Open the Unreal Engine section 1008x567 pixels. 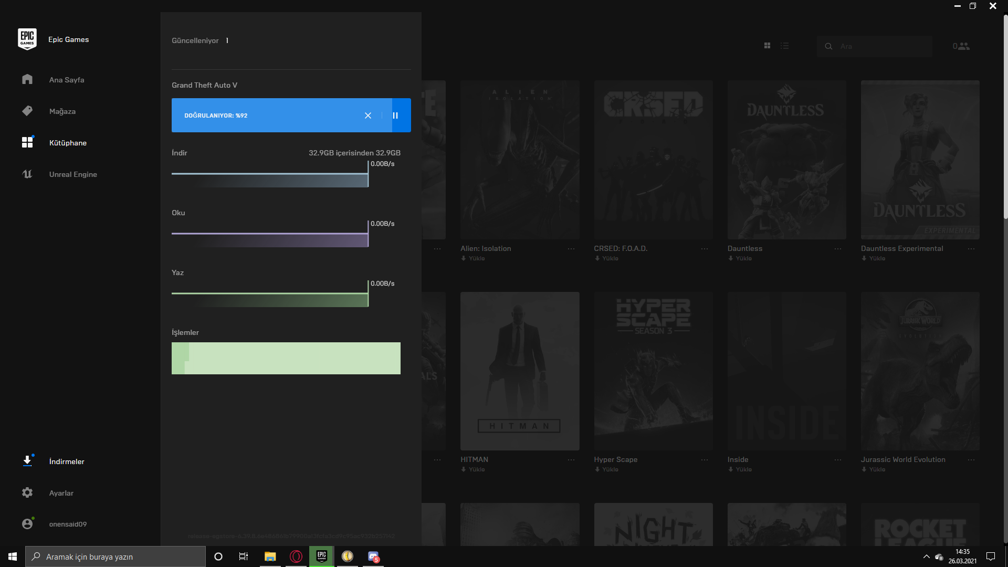point(72,174)
